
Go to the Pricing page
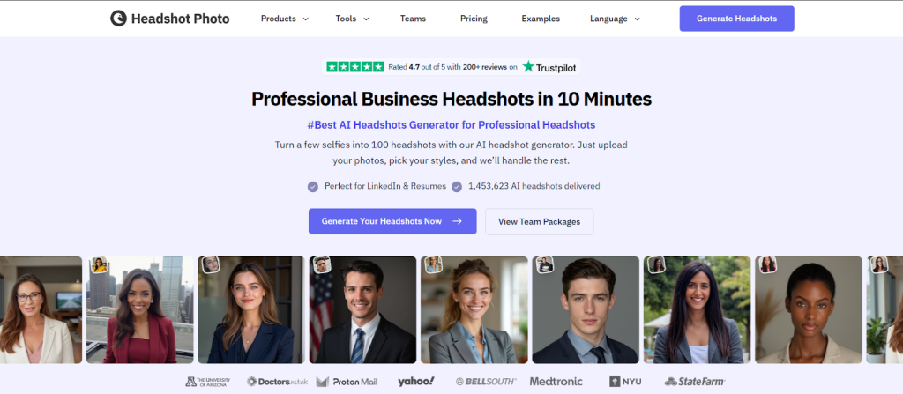(474, 19)
